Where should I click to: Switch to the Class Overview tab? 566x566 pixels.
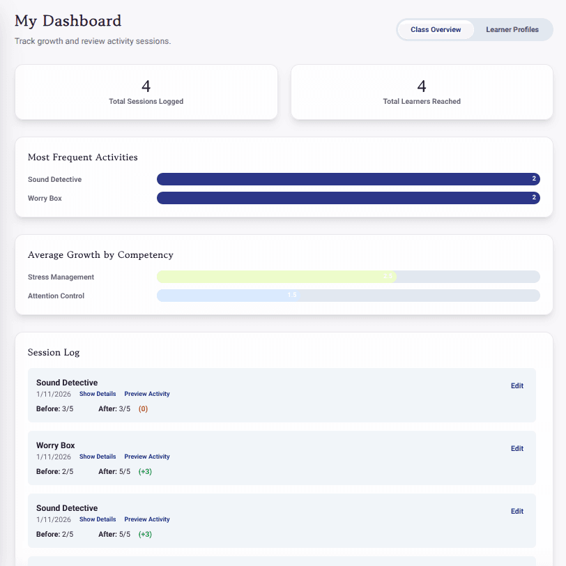click(436, 29)
